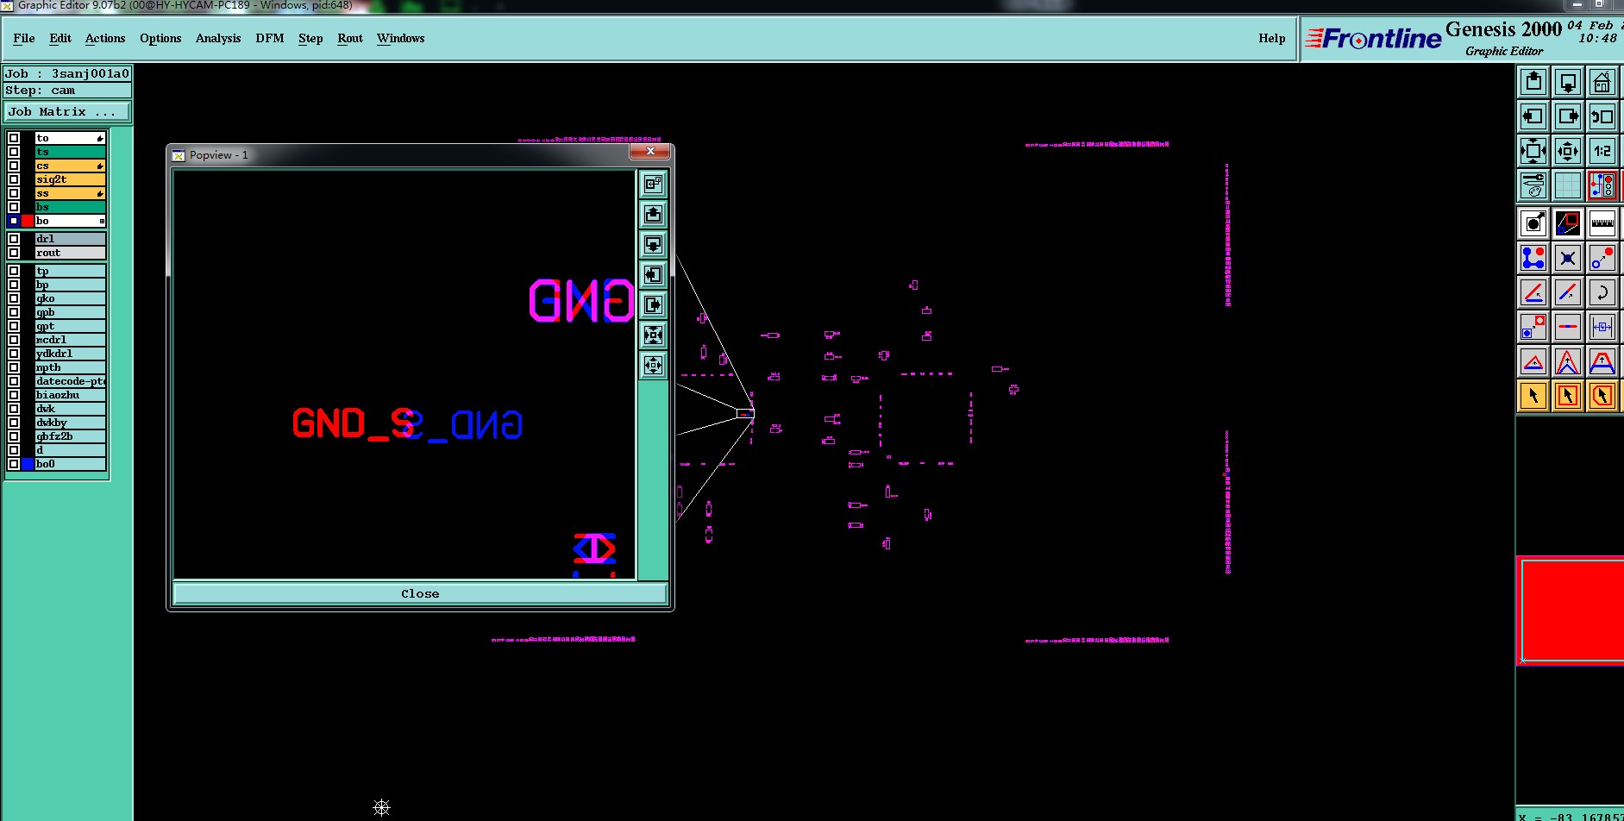Click the copy square feature blue-to-red icon
The width and height of the screenshot is (1624, 821).
[x=1533, y=327]
